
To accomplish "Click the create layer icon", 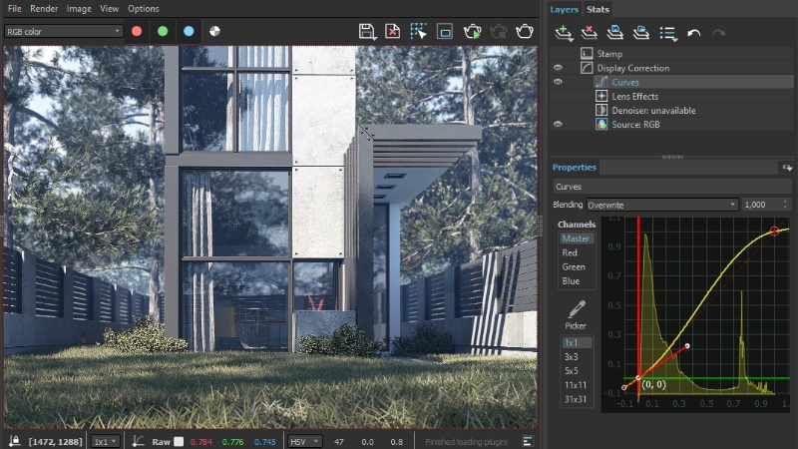I will point(564,33).
